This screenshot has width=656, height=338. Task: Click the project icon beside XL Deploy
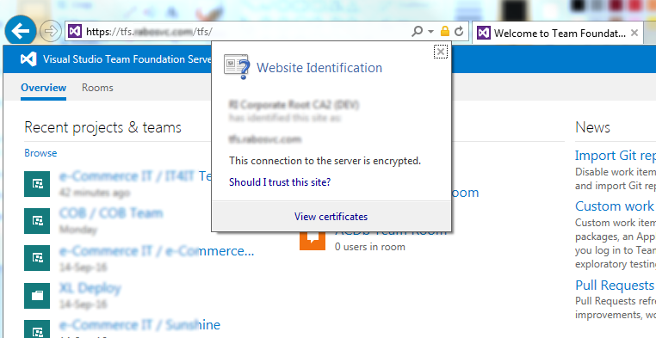click(37, 295)
